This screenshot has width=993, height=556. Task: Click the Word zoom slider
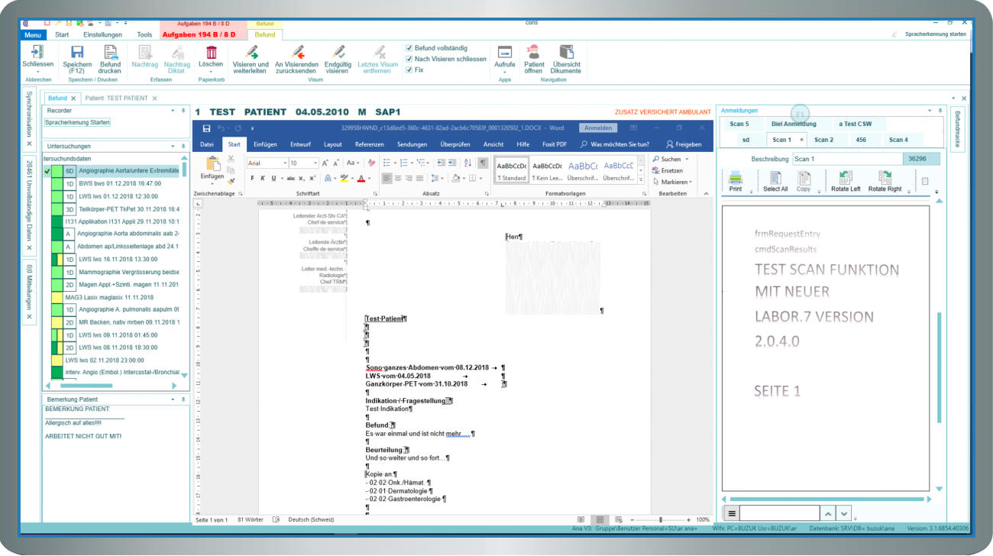661,519
